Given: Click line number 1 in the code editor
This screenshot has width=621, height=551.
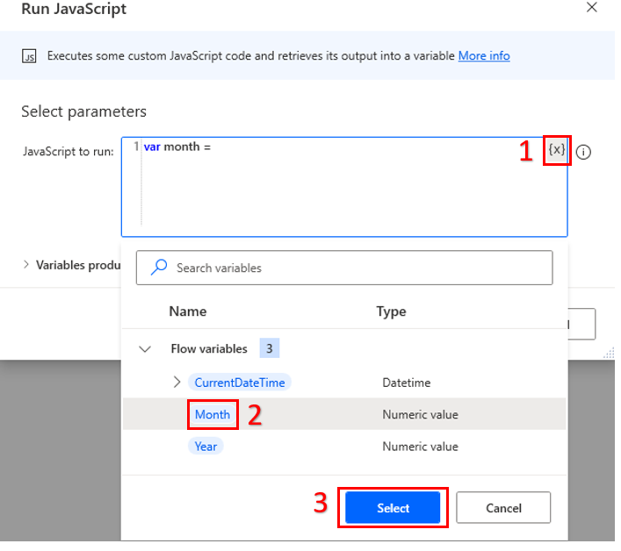Looking at the screenshot, I should click(136, 147).
